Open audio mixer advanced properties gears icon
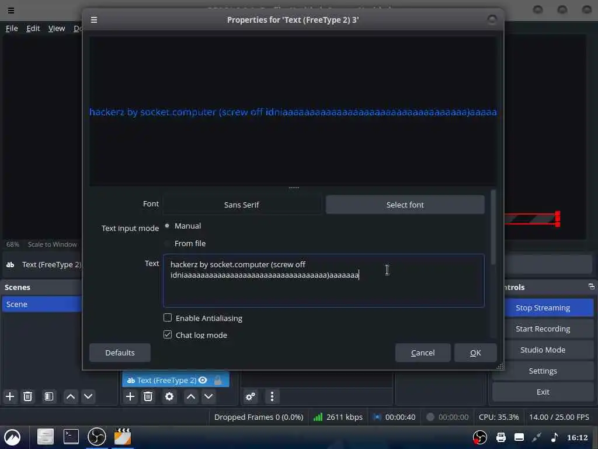This screenshot has height=449, width=598. [x=251, y=396]
